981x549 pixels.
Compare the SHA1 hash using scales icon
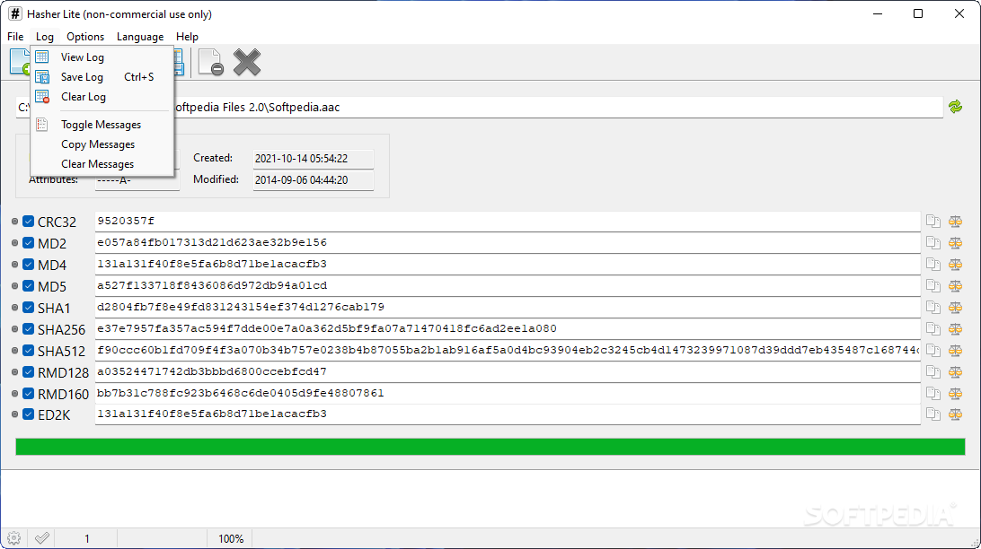tap(955, 308)
